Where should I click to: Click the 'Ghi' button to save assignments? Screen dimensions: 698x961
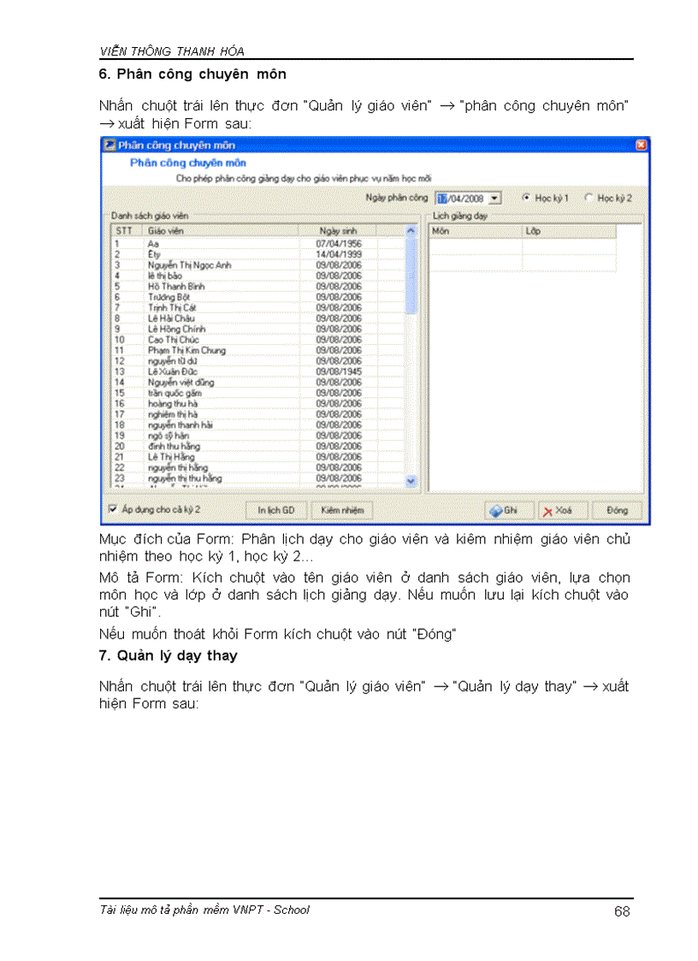(x=509, y=509)
